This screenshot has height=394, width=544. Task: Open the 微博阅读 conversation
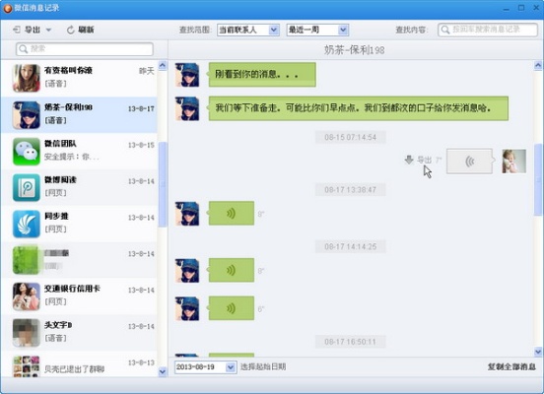pyautogui.click(x=79, y=187)
